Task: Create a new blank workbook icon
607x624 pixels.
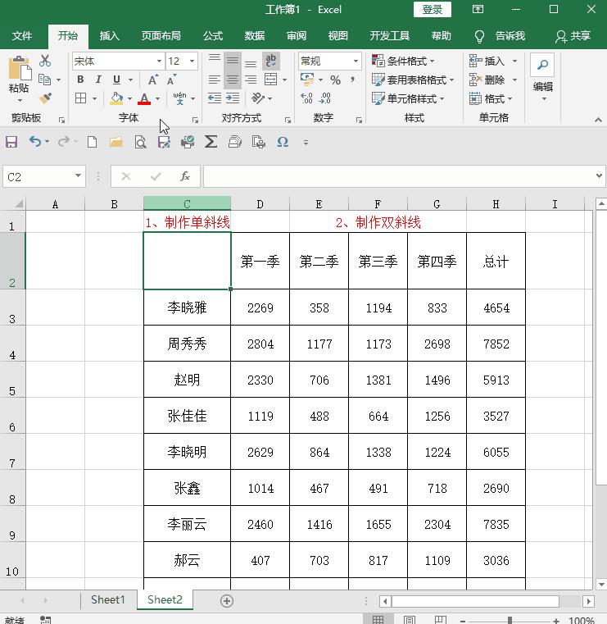Action: 93,142
